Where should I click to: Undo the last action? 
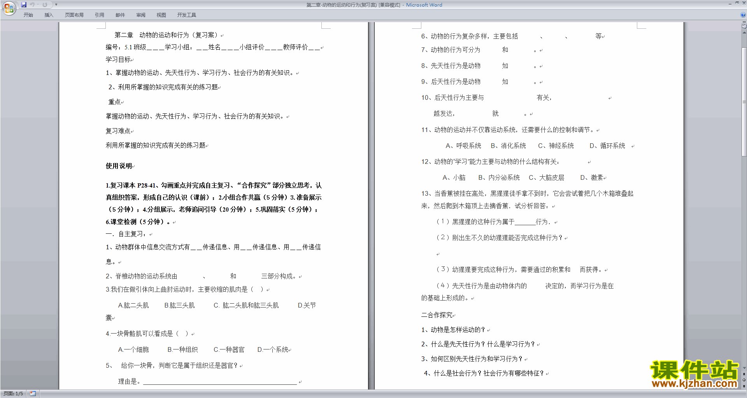32,5
